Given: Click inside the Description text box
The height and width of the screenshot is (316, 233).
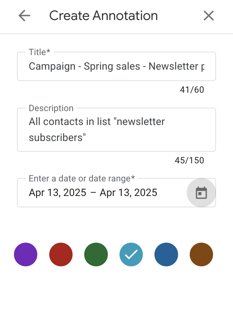Looking at the screenshot, I should pos(116,130).
